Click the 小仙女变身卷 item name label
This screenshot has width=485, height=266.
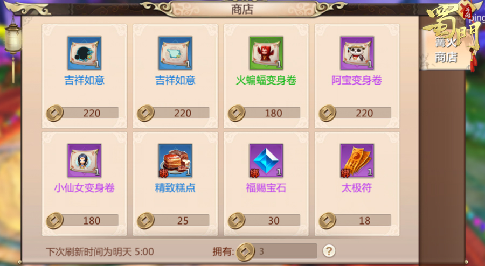(85, 188)
